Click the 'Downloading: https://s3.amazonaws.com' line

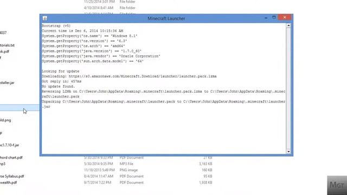(129, 76)
